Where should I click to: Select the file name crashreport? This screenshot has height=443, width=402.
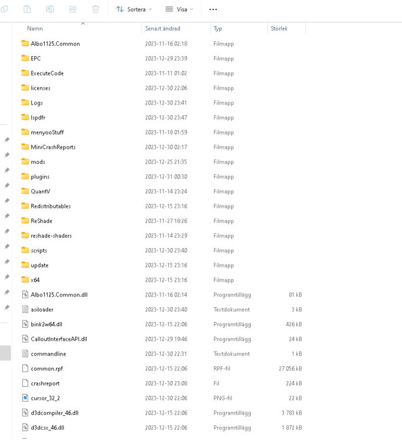tap(45, 383)
